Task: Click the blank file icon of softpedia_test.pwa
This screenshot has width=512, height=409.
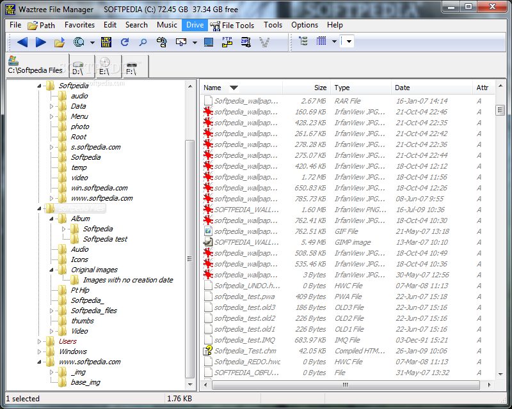Action: click(x=208, y=297)
